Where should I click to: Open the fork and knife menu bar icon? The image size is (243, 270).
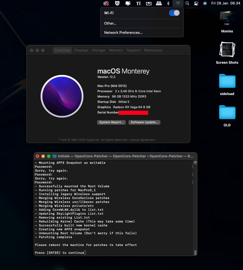coord(138,3)
